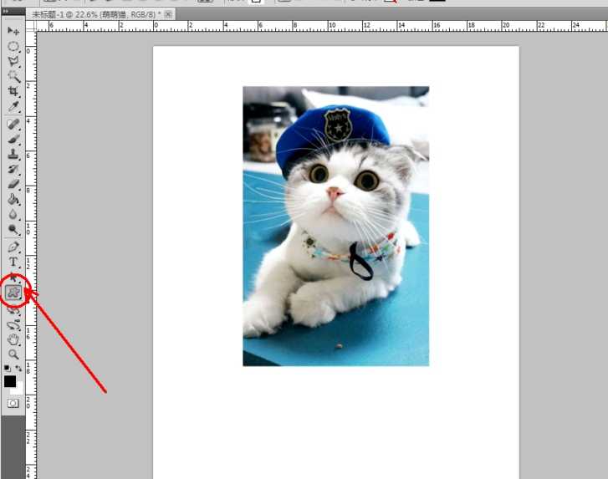Select the Hand tool
The width and height of the screenshot is (608, 479).
[13, 339]
